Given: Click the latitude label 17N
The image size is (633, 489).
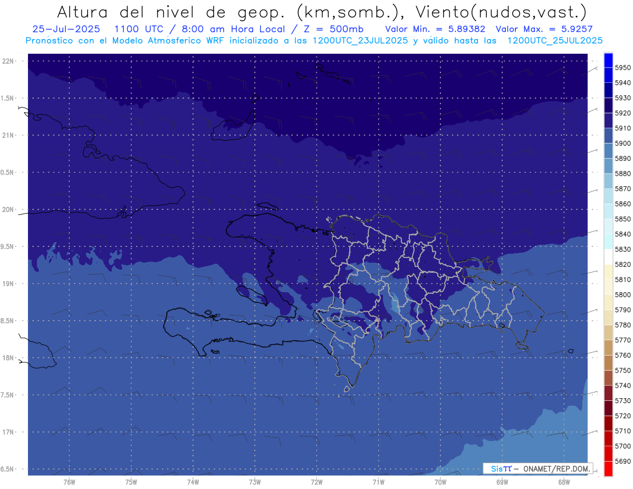Looking at the screenshot, I should [8, 433].
